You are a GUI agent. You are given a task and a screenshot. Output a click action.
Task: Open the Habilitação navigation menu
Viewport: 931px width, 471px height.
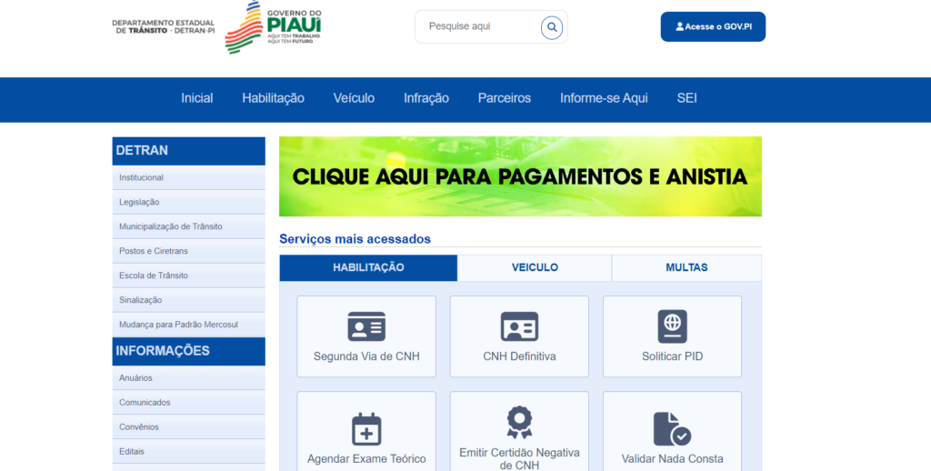point(273,98)
